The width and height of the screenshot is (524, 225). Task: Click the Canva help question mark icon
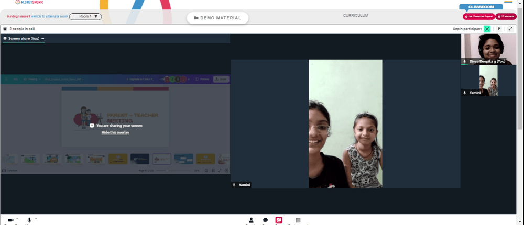click(226, 171)
